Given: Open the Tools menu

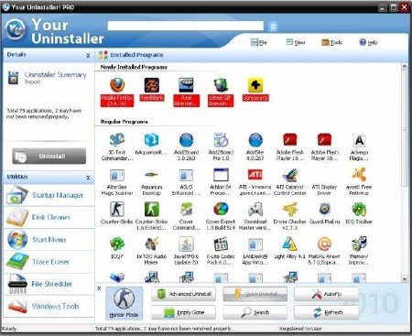Looking at the screenshot, I should [x=331, y=42].
